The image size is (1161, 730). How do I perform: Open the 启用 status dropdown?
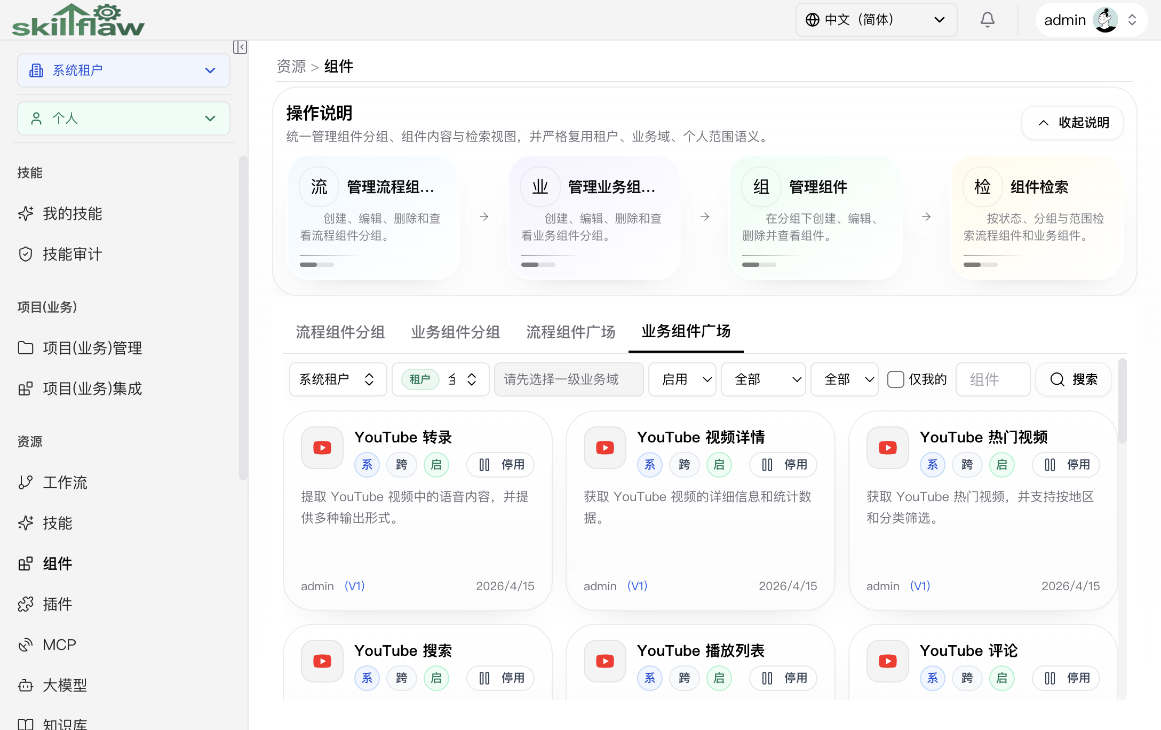682,379
